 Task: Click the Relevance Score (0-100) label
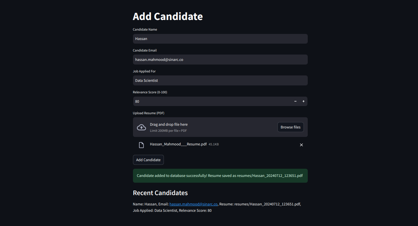pos(150,92)
